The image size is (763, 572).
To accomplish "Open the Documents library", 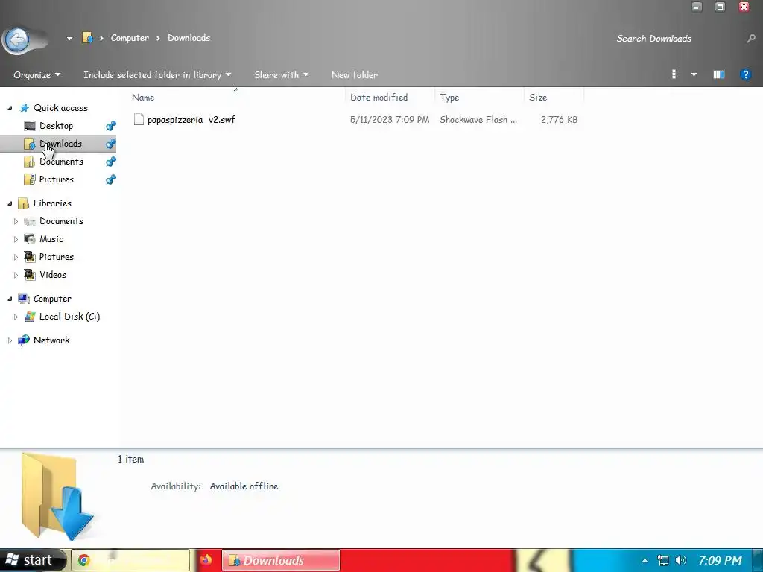I will click(x=61, y=221).
